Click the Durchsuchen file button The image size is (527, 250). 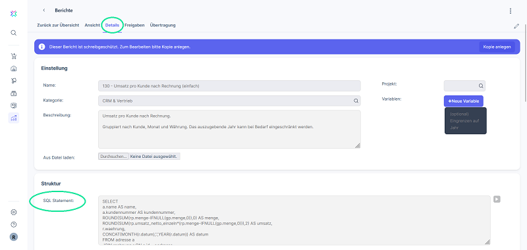point(113,157)
